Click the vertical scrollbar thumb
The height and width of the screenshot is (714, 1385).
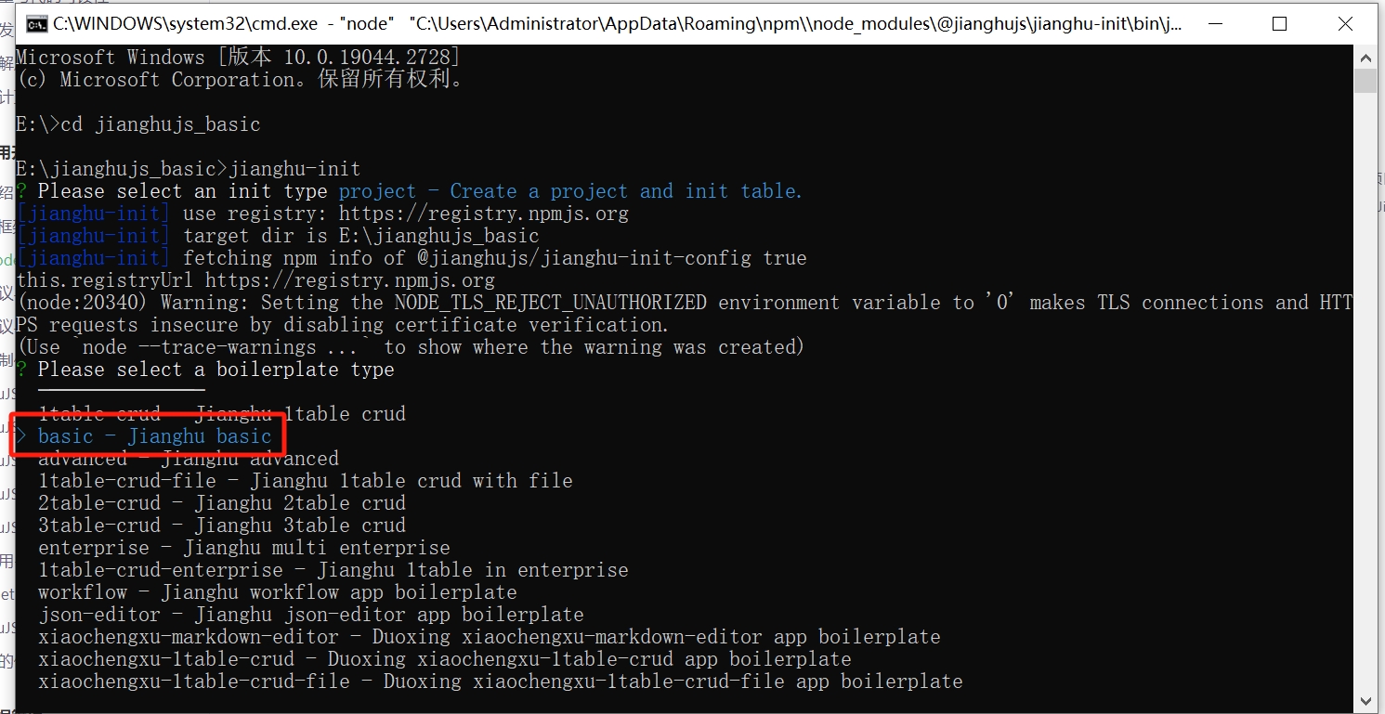1365,82
